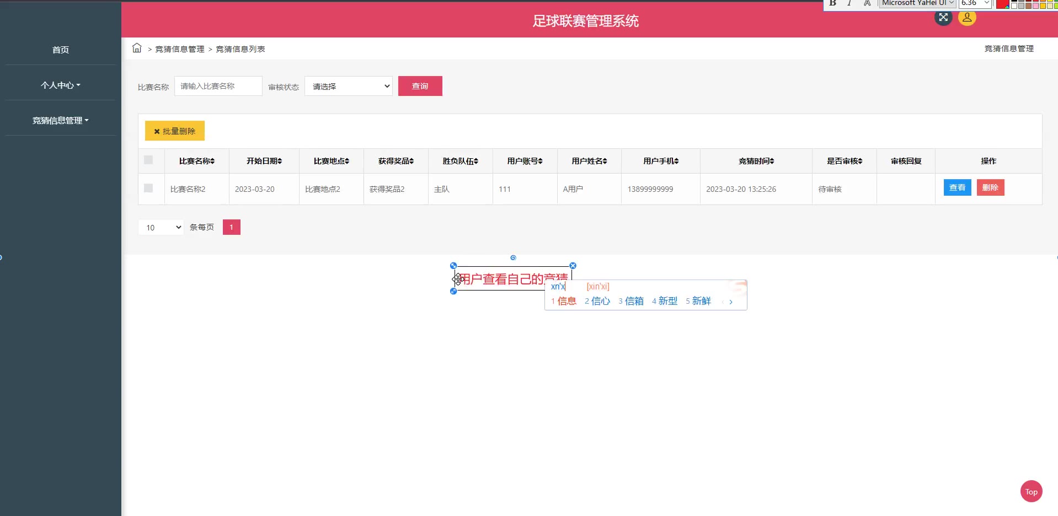
Task: Sort the table by 用户手机 column
Action: [x=661, y=161]
